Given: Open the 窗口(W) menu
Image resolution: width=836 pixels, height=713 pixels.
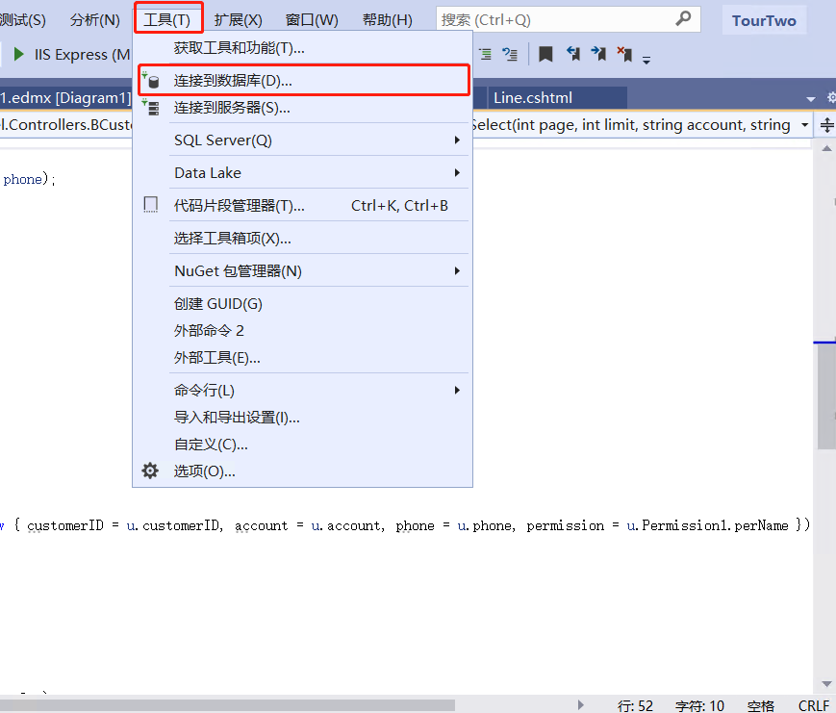Looking at the screenshot, I should coord(312,20).
